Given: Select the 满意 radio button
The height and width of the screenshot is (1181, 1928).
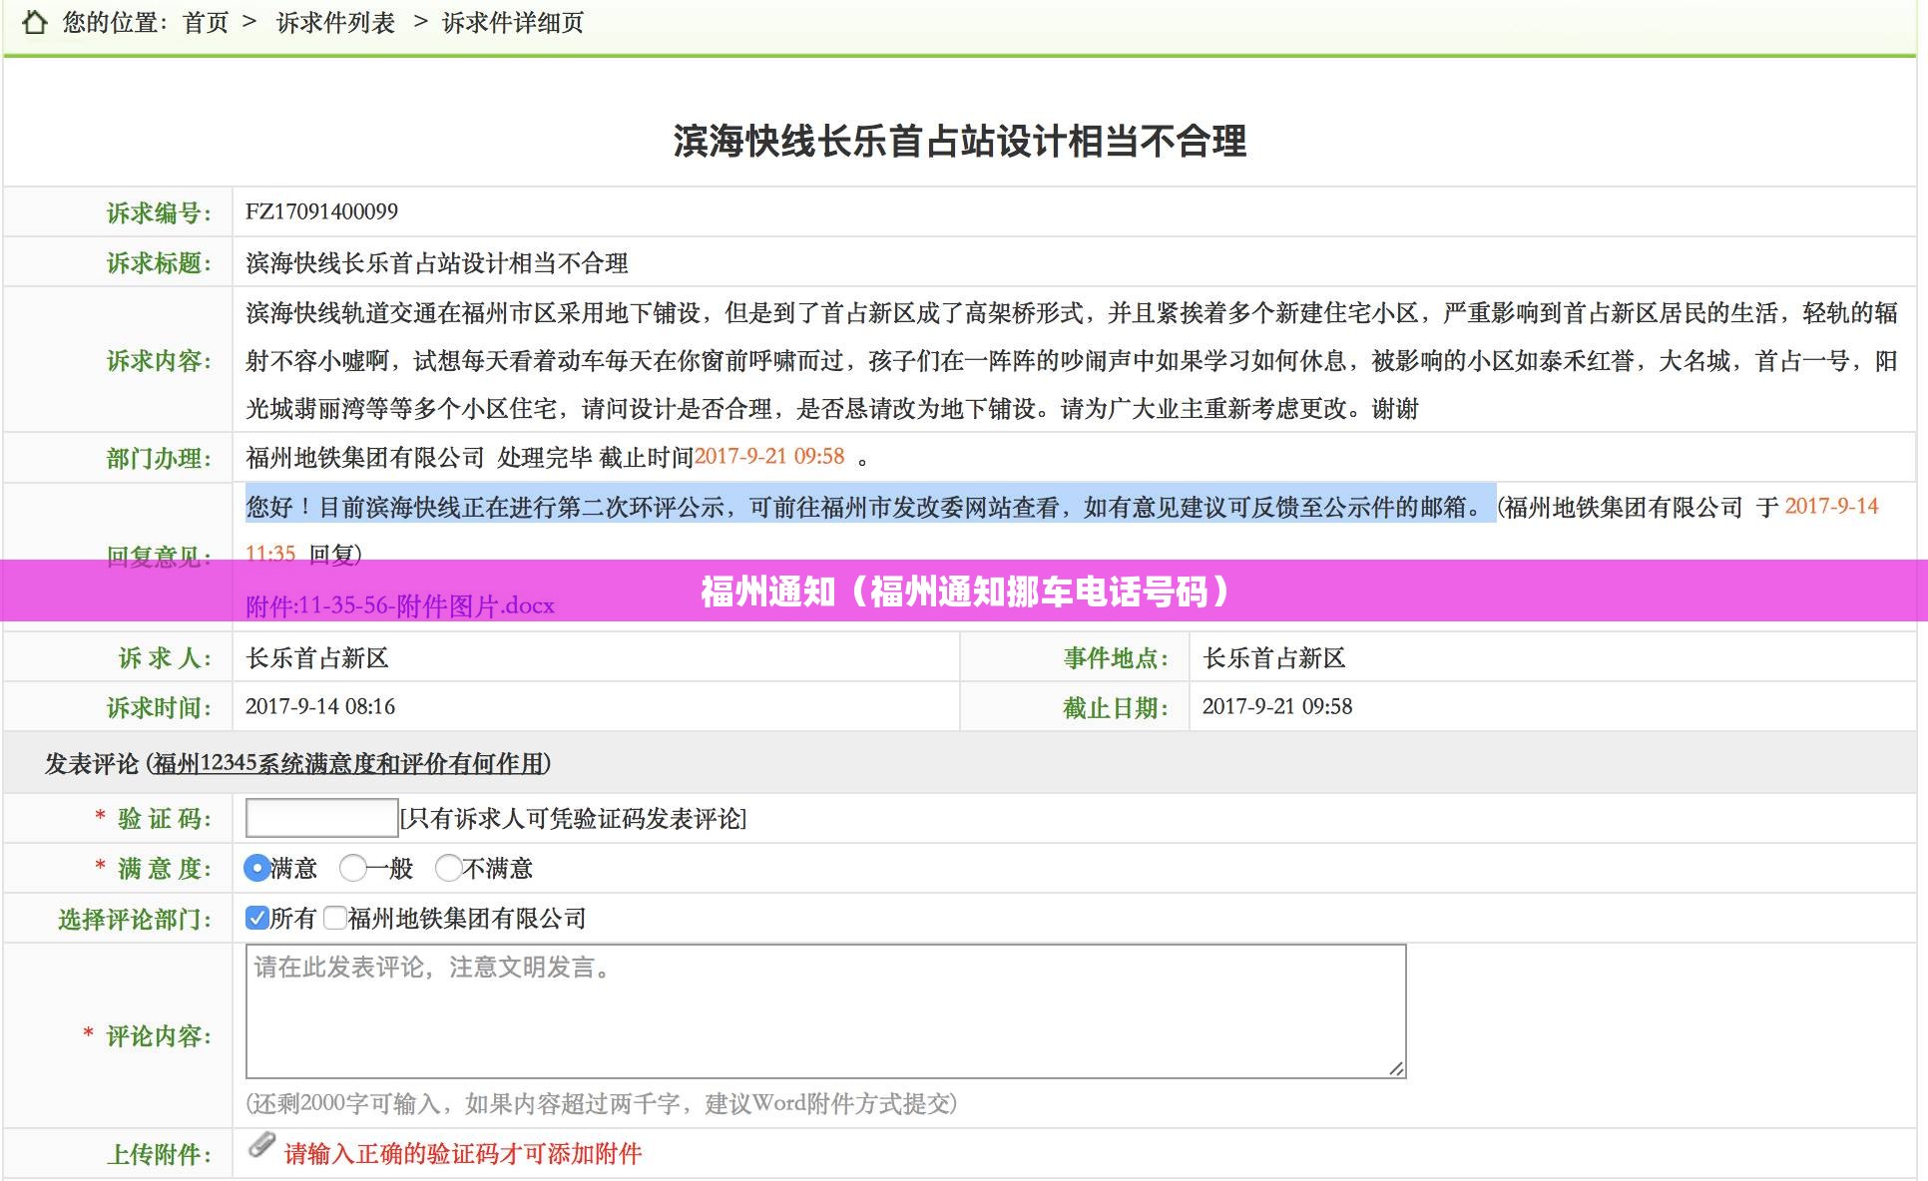Looking at the screenshot, I should (x=256, y=868).
